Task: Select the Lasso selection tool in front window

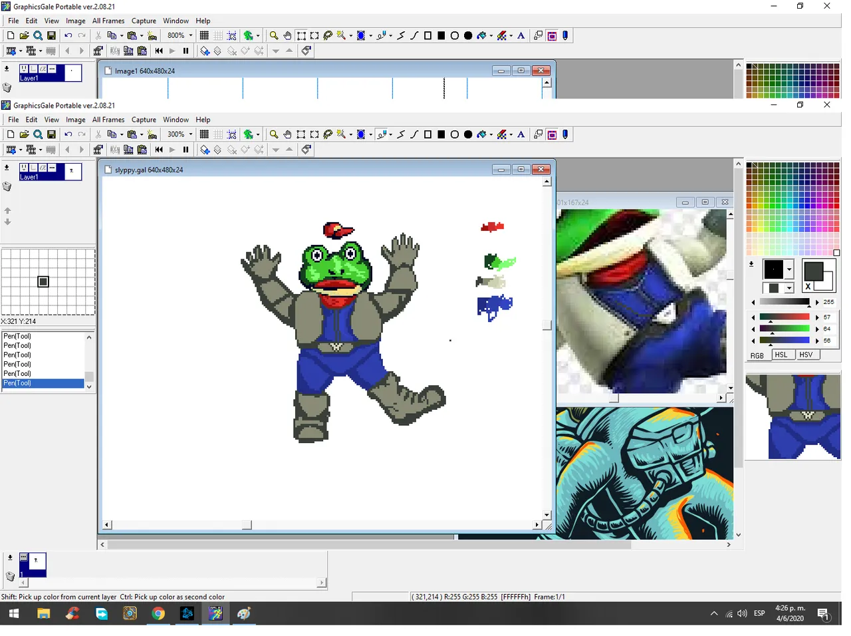Action: [x=328, y=134]
